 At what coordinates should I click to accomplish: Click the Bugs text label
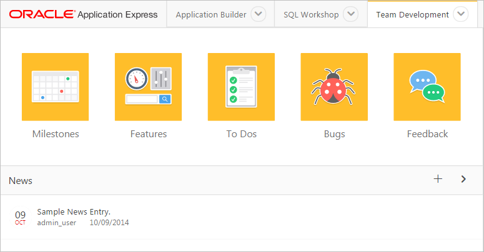[334, 133]
